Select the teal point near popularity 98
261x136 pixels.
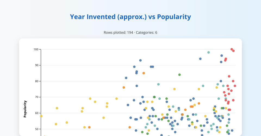click(x=209, y=52)
